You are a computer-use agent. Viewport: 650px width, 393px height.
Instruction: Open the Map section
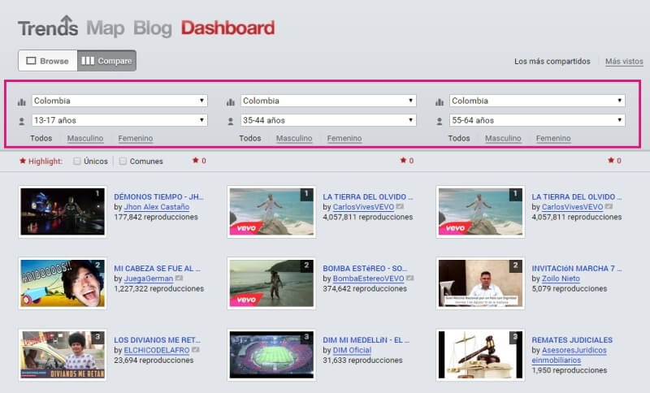[x=106, y=28]
